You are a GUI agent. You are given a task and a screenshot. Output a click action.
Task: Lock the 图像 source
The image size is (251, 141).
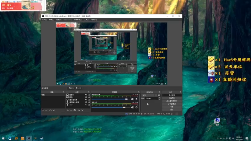89,97
